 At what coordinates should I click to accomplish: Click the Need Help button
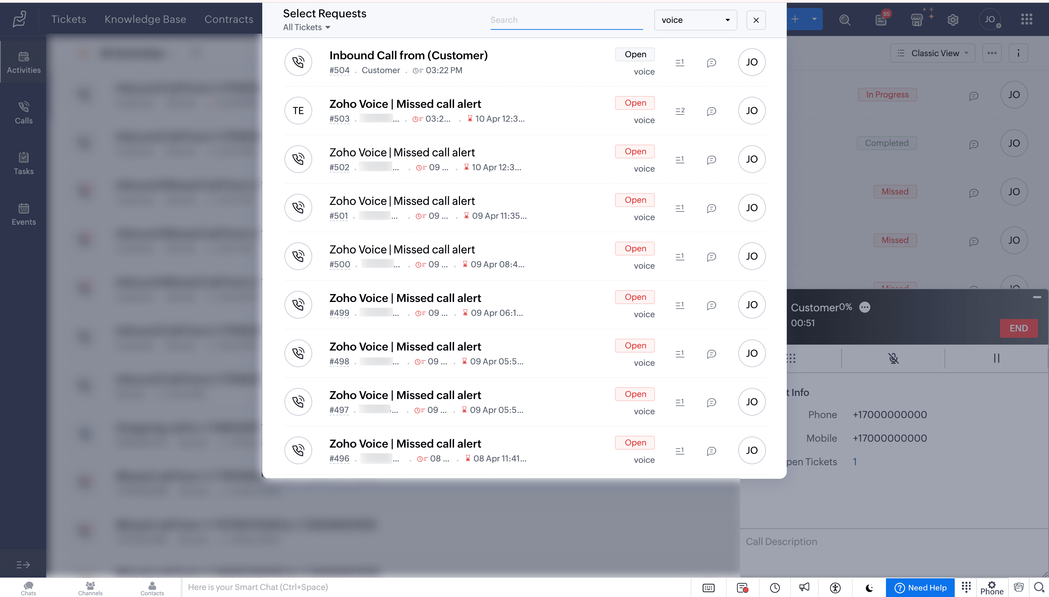pyautogui.click(x=920, y=588)
